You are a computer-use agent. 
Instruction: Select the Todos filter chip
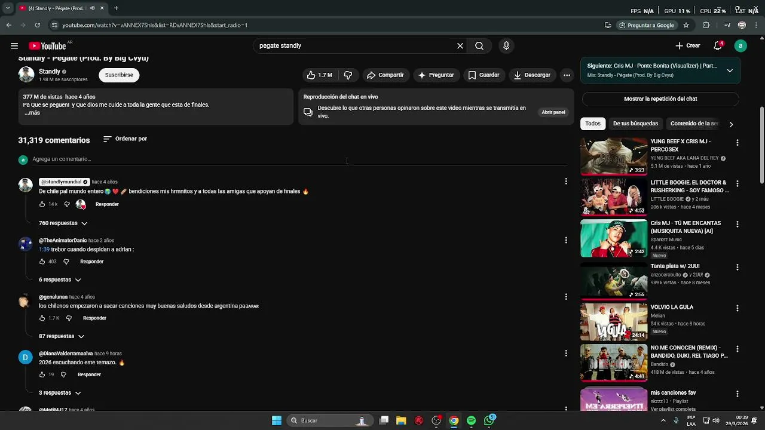click(x=593, y=124)
